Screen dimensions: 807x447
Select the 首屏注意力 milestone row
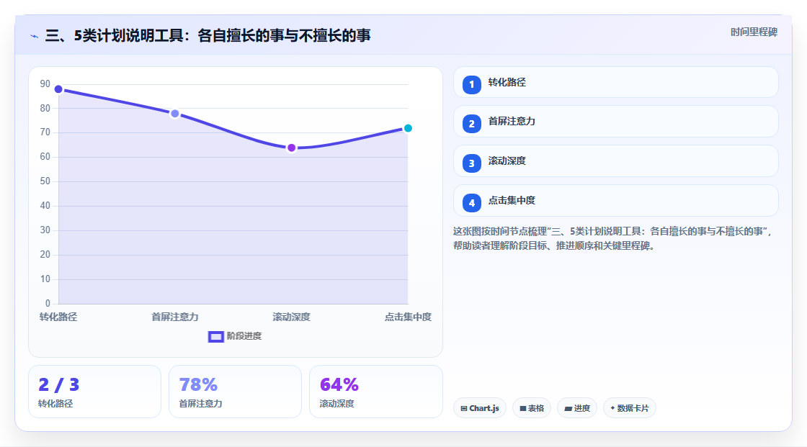tap(615, 122)
